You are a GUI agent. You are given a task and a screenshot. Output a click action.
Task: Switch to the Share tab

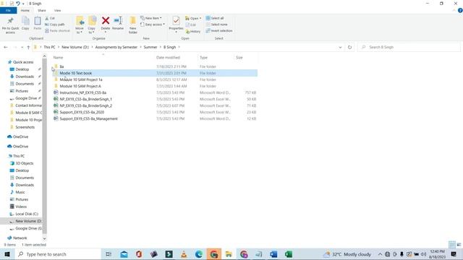[x=42, y=10]
